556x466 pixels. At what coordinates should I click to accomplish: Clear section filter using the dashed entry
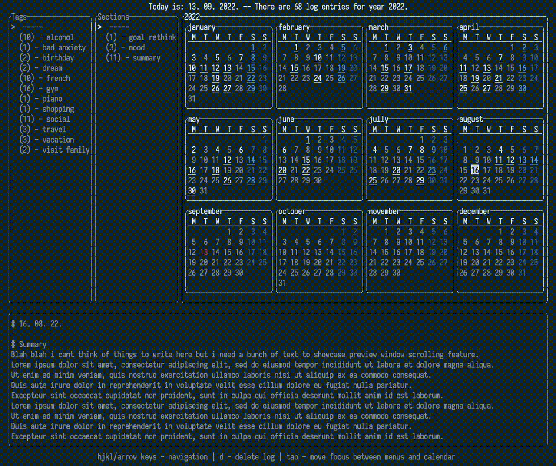pyautogui.click(x=119, y=27)
